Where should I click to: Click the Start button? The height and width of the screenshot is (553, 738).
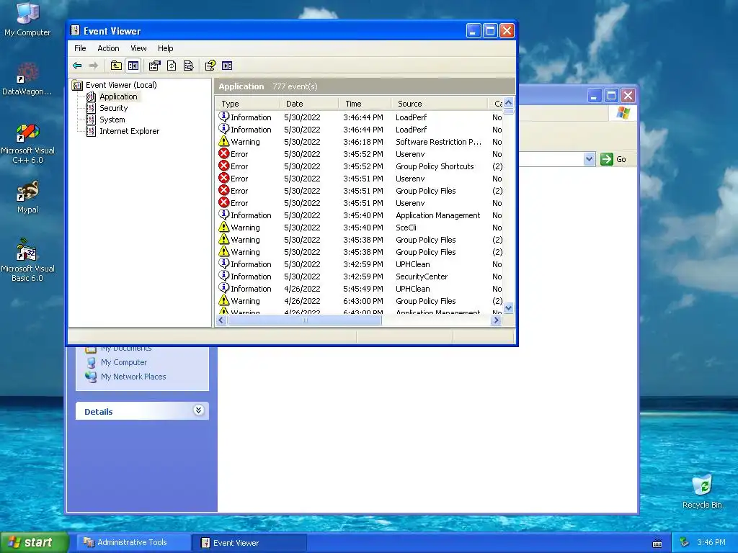point(35,542)
